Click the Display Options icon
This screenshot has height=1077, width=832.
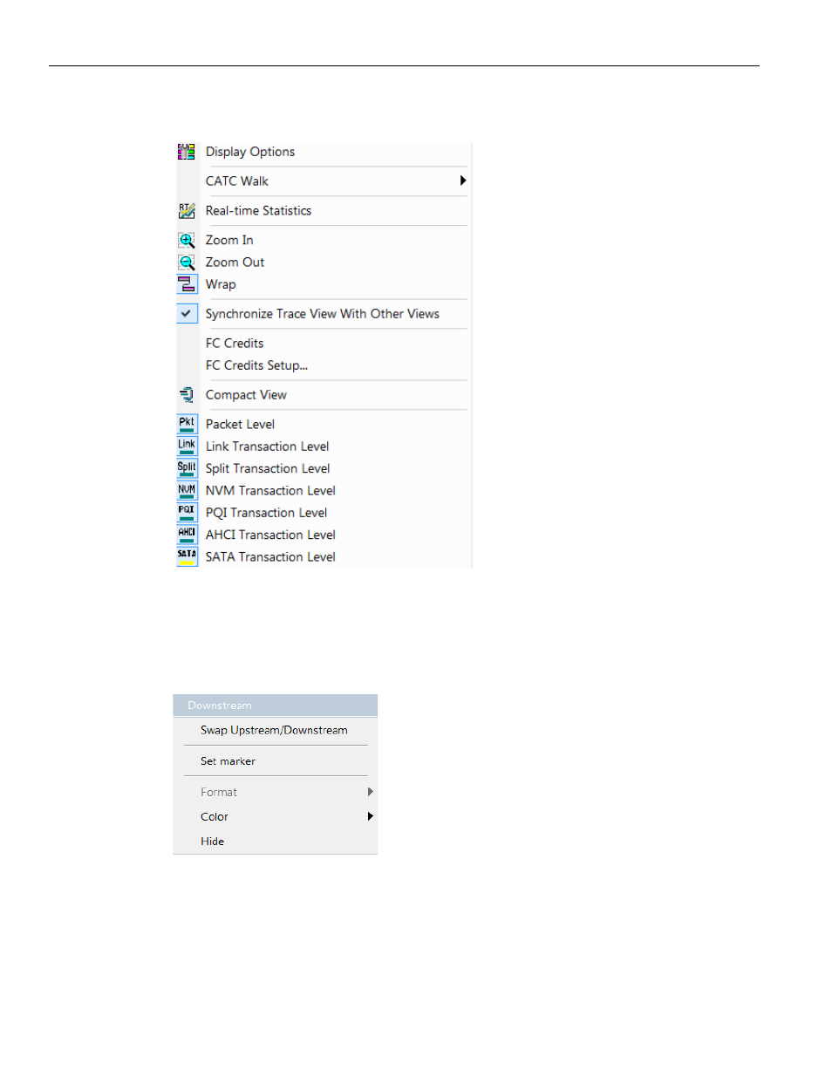pyautogui.click(x=187, y=152)
